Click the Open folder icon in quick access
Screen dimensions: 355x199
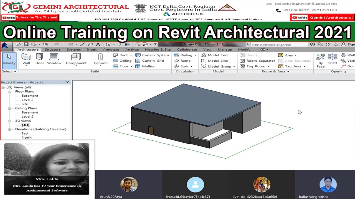(x=18, y=44)
